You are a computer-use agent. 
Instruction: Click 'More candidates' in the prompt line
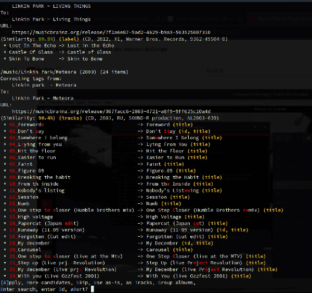tap(48, 283)
